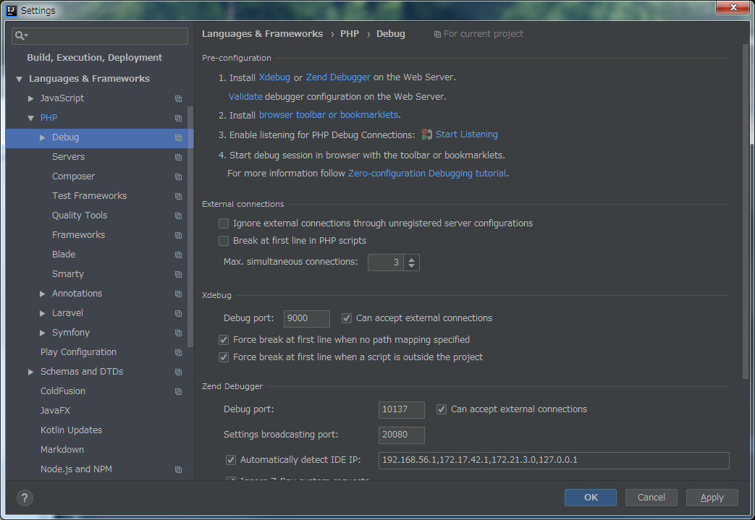Uncheck Automatically detect IDE IP
Image resolution: width=755 pixels, height=520 pixels.
(x=231, y=460)
